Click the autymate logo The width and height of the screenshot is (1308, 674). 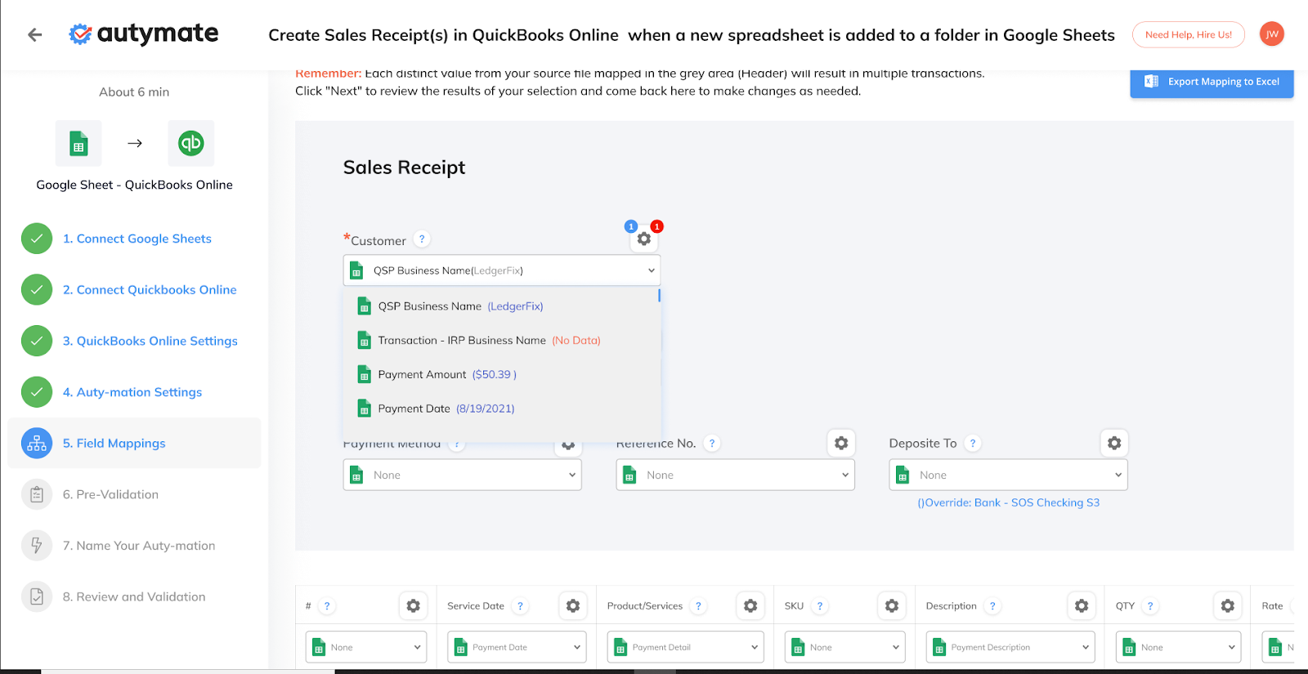pyautogui.click(x=144, y=33)
